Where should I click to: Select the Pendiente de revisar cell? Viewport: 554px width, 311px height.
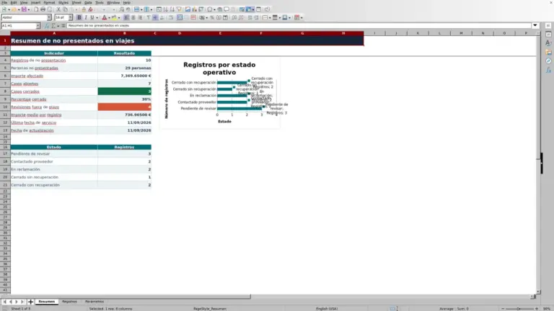coord(54,154)
